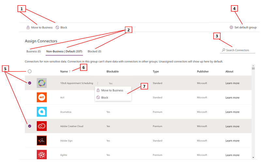
Task: Click the Act! connector icon
Action: click(x=42, y=97)
